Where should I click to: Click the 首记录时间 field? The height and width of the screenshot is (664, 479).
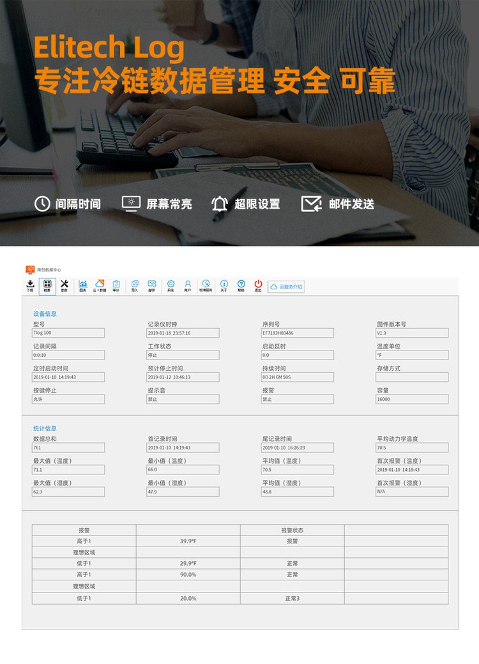(183, 448)
